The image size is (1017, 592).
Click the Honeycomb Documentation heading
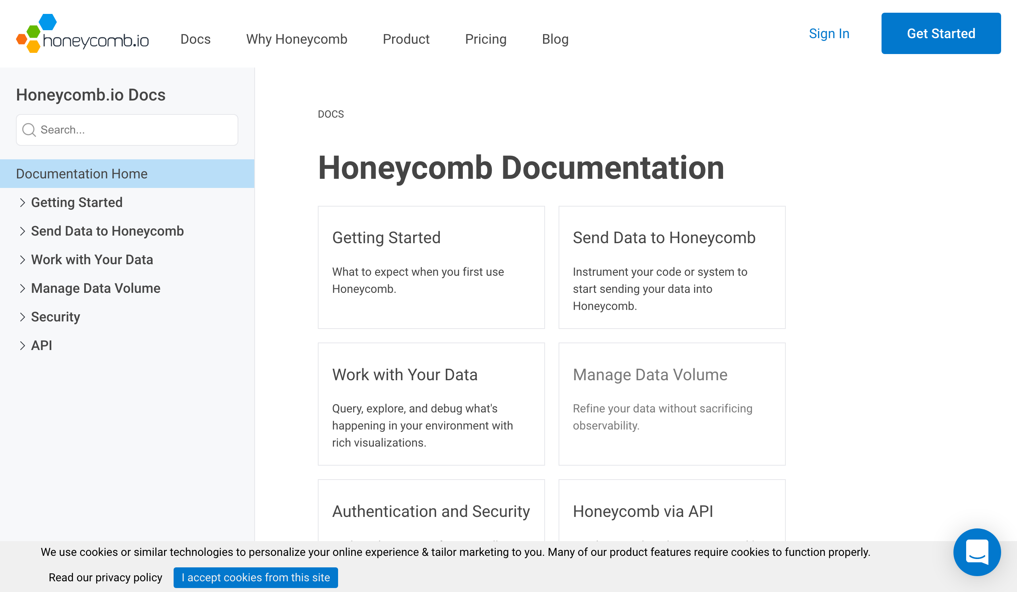click(521, 168)
